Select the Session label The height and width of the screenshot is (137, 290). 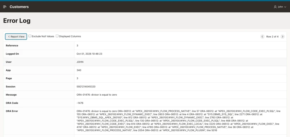pyautogui.click(x=10, y=86)
